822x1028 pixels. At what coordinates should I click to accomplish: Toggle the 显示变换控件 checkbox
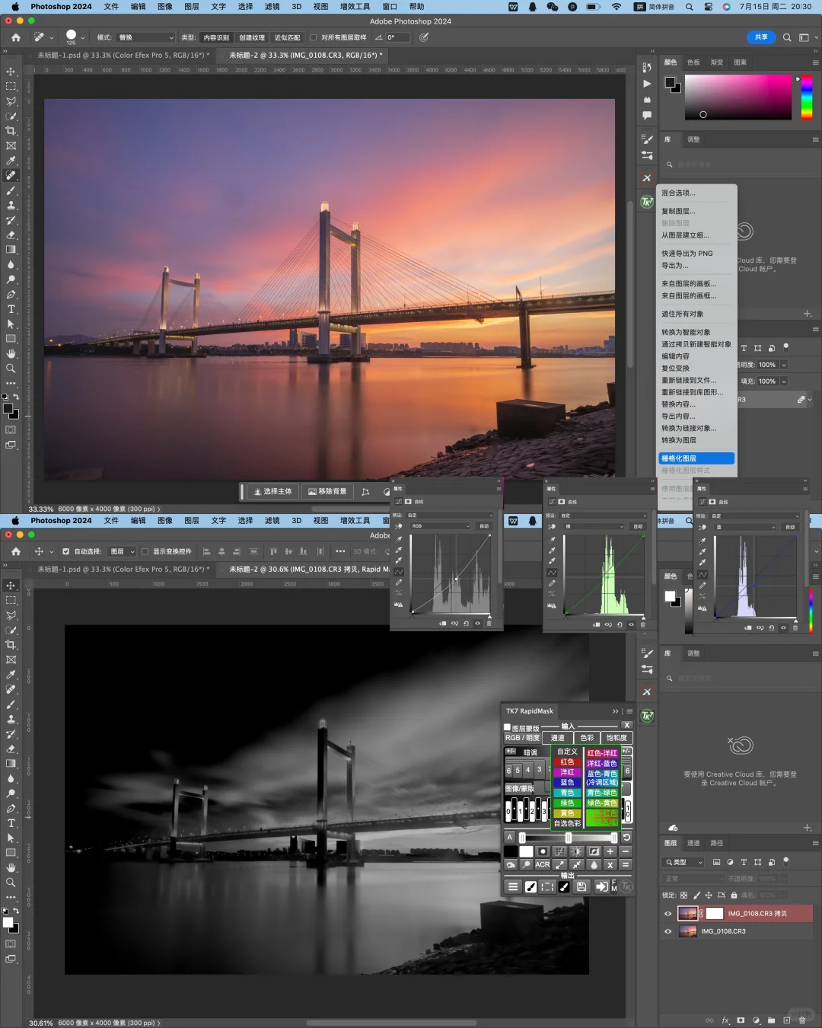[x=145, y=551]
